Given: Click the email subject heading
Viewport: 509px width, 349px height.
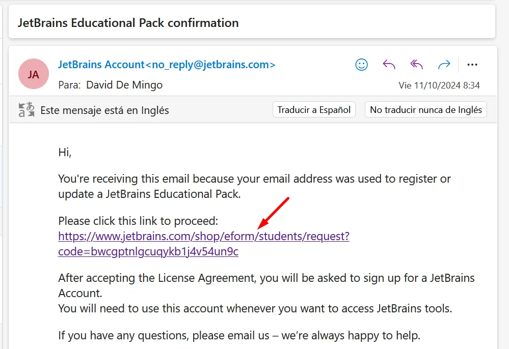Looking at the screenshot, I should [128, 23].
